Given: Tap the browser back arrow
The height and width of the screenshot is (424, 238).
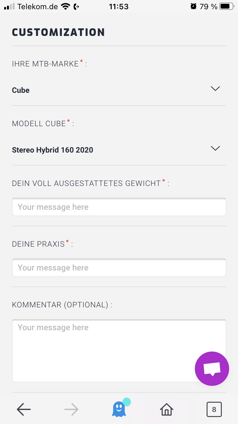Looking at the screenshot, I should point(24,409).
